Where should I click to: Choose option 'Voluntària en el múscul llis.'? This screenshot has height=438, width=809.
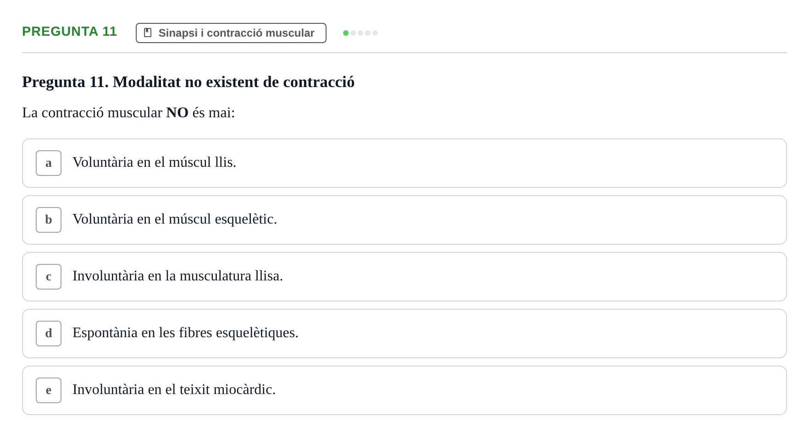pyautogui.click(x=404, y=163)
